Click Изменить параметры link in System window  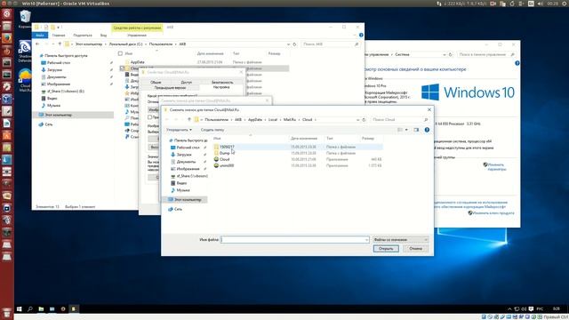point(496,167)
